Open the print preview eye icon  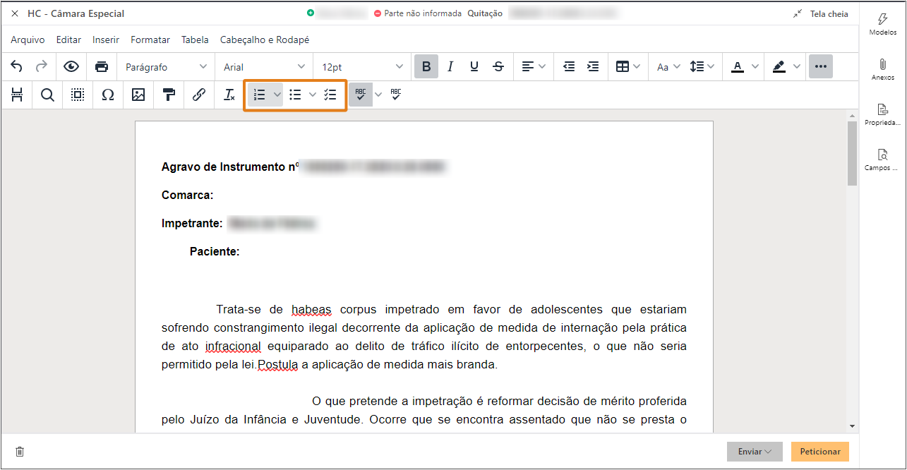click(71, 66)
